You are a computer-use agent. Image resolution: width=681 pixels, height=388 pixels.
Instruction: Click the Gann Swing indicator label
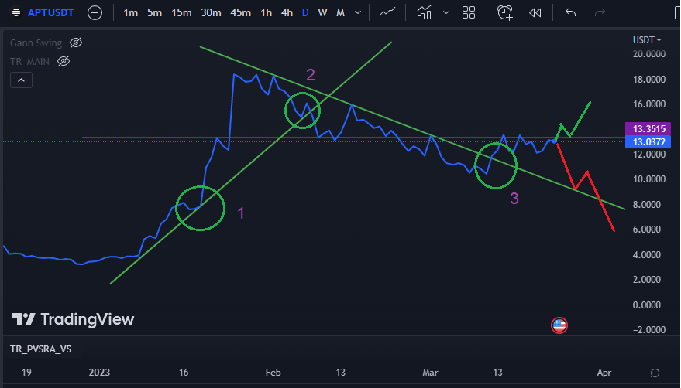click(x=36, y=43)
